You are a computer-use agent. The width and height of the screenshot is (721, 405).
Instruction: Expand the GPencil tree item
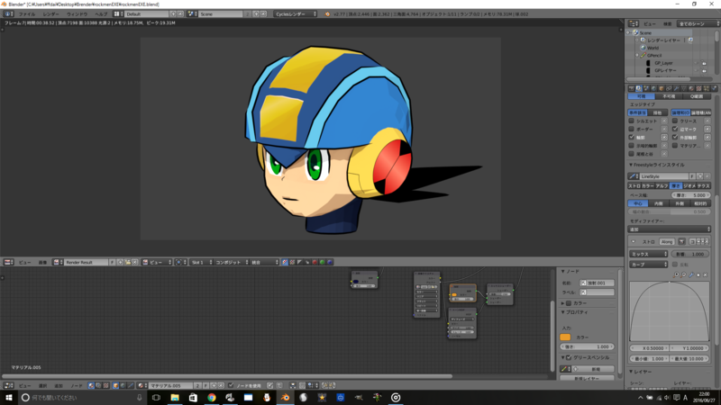637,55
